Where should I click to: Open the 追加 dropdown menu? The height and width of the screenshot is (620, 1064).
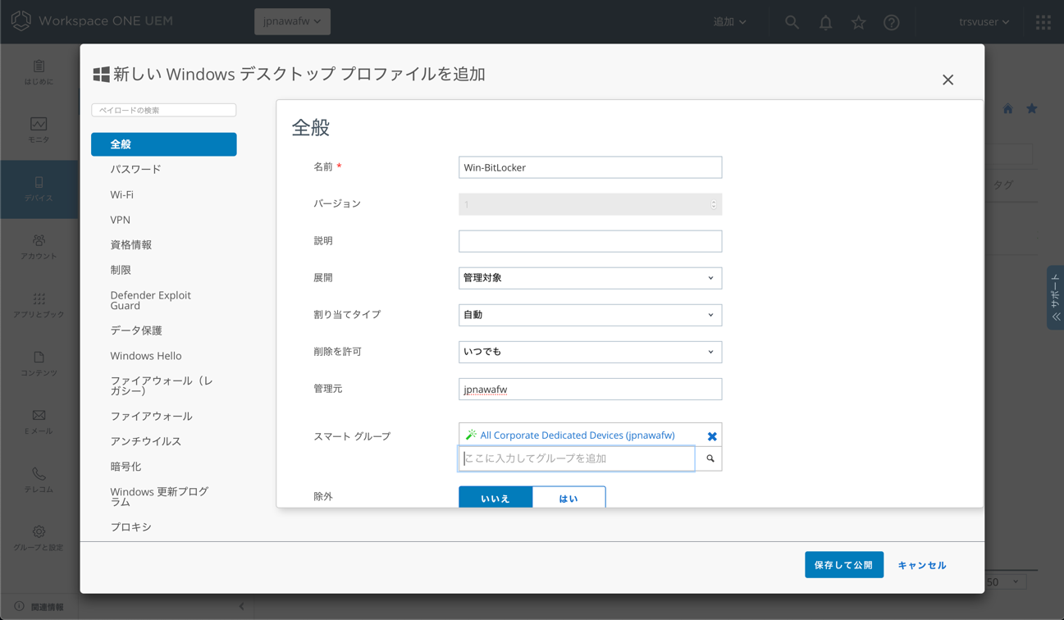coord(729,22)
